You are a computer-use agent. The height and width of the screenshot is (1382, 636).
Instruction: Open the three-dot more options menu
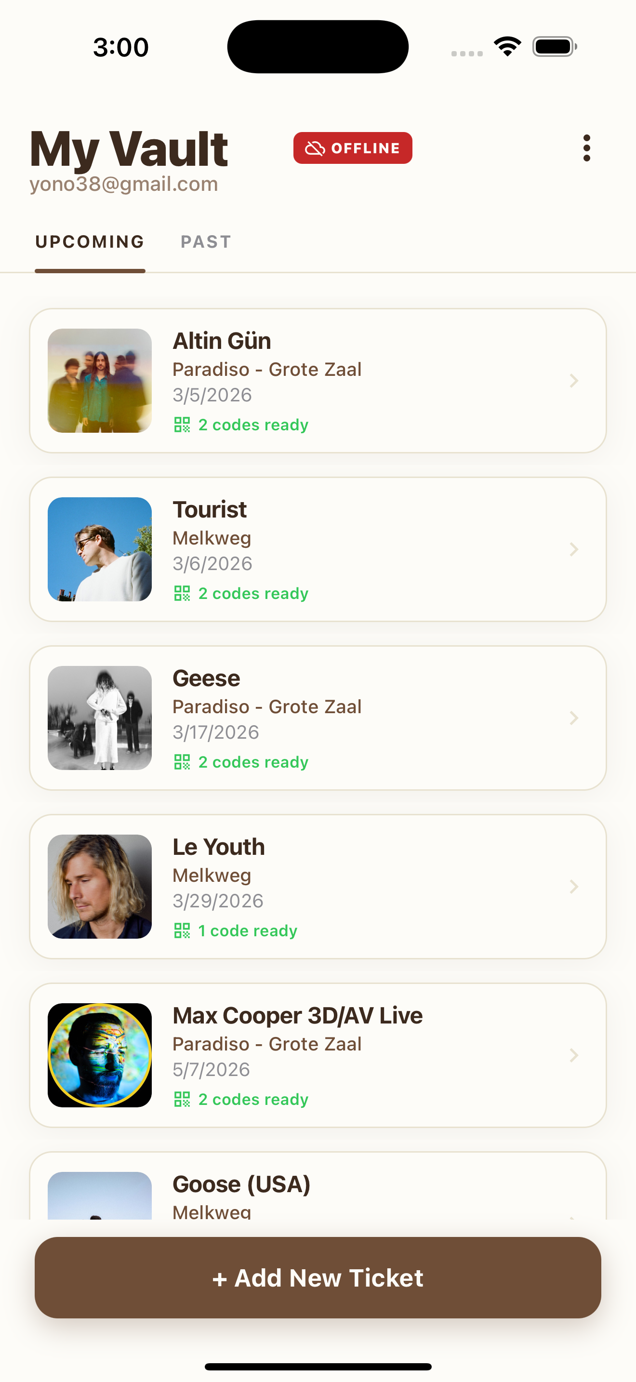(587, 148)
